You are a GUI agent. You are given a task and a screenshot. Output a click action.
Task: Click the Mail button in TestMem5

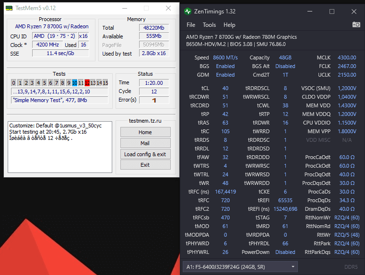[145, 143]
